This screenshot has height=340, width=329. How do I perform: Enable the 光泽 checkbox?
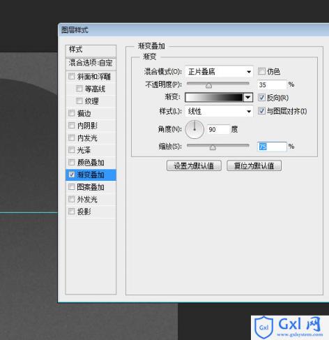[x=71, y=150]
